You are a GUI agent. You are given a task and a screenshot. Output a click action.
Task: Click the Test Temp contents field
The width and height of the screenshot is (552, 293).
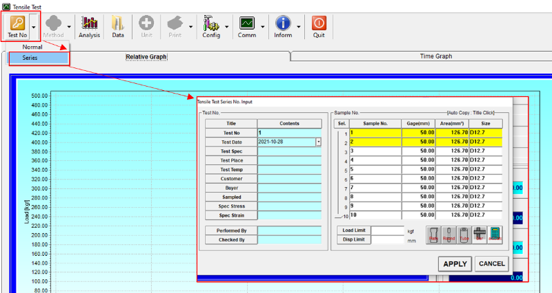(x=289, y=169)
